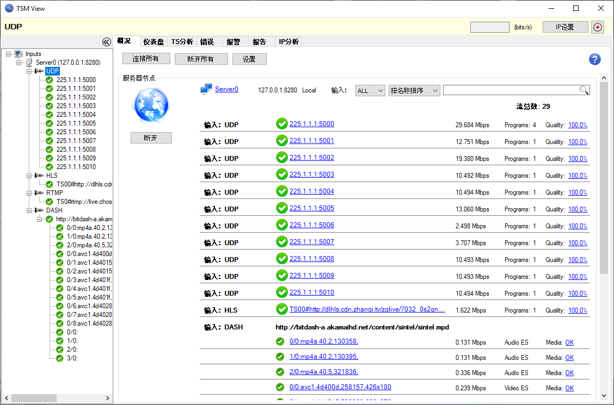This screenshot has height=405, width=614.
Task: Select 225.1.1.1:5006 in the tree
Action: click(76, 132)
